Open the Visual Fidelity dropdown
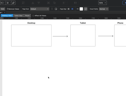Screen dimensions: 126x96 click(x=104, y=9)
